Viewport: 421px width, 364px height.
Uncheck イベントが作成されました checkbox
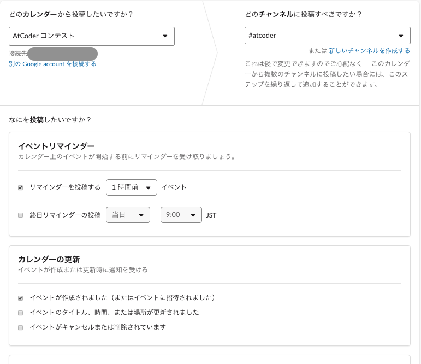(x=20, y=298)
